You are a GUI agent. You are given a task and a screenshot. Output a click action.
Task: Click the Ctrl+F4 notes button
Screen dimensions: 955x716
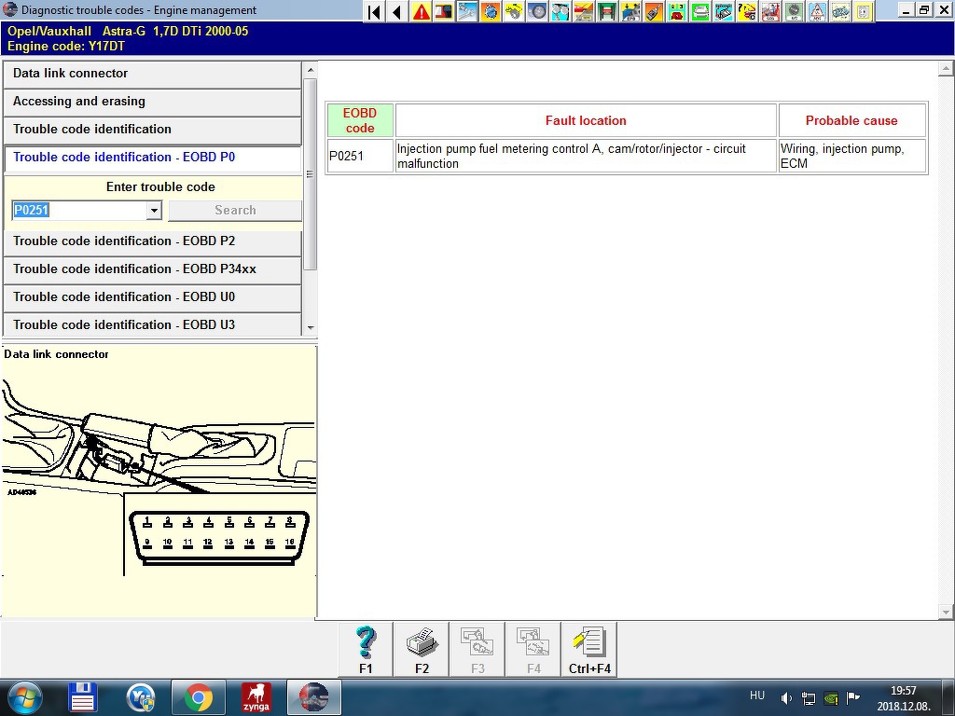[589, 650]
